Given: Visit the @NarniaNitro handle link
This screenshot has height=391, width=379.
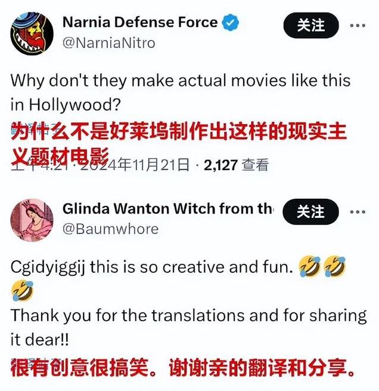Looking at the screenshot, I should click(x=108, y=43).
